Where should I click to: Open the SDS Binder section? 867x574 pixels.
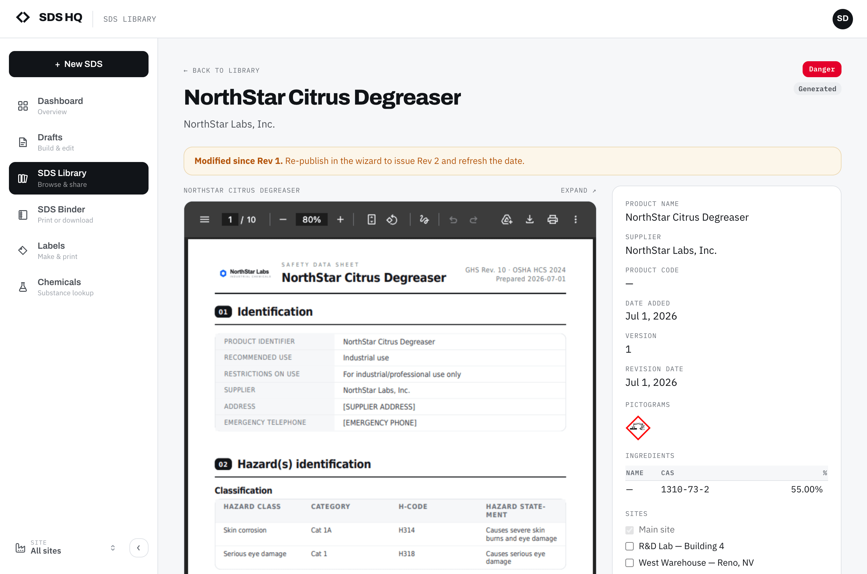[x=79, y=215]
